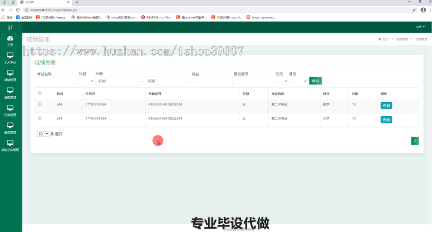Screen dimensions: 432x232
Task: Open the Chrome profile avatar icon
Action: pos(423,10)
